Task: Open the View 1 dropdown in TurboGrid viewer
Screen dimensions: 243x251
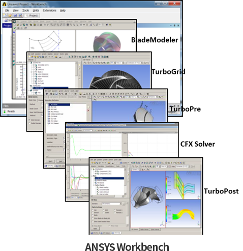Action: coord(119,63)
